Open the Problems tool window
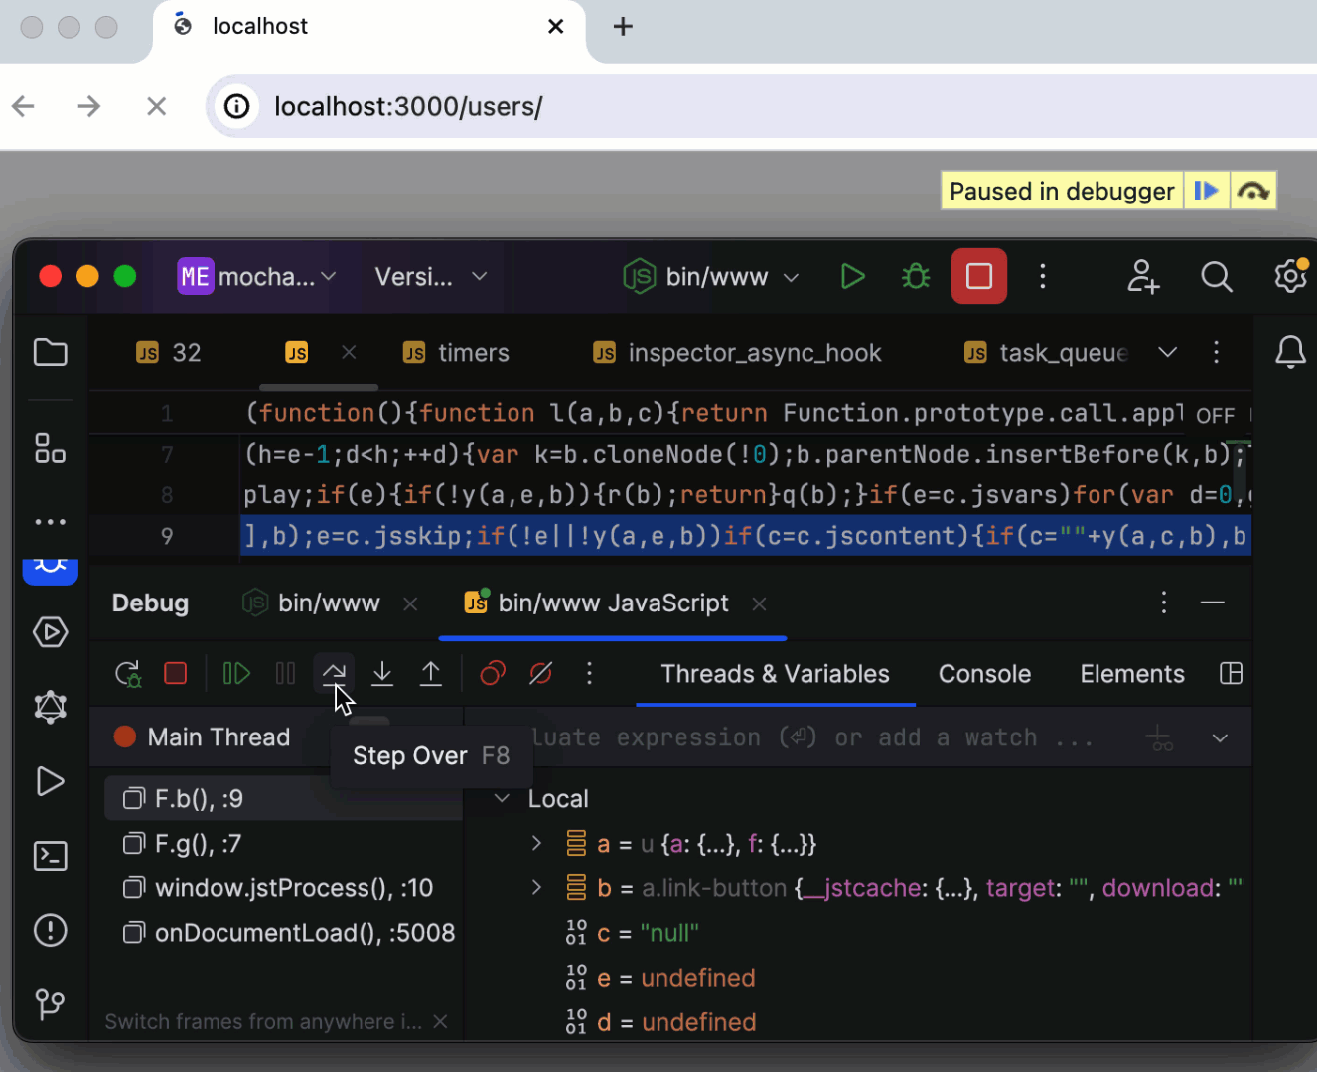This screenshot has height=1072, width=1317. tap(51, 931)
